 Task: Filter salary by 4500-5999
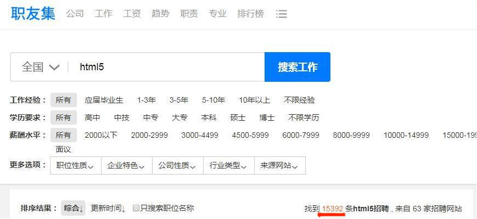(250, 136)
